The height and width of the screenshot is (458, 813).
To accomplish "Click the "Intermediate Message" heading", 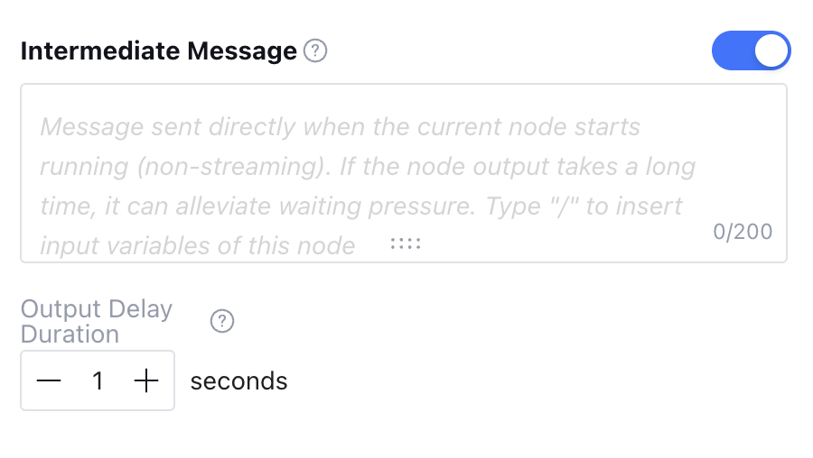I will 158,51.
